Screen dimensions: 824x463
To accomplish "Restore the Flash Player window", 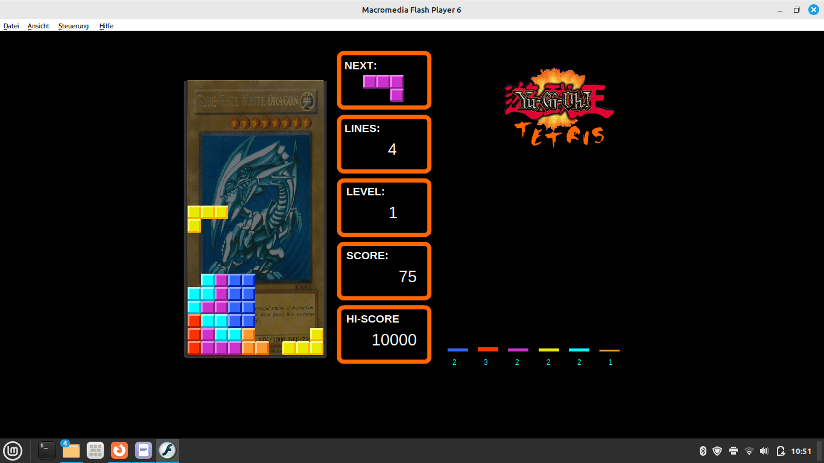I will click(796, 10).
